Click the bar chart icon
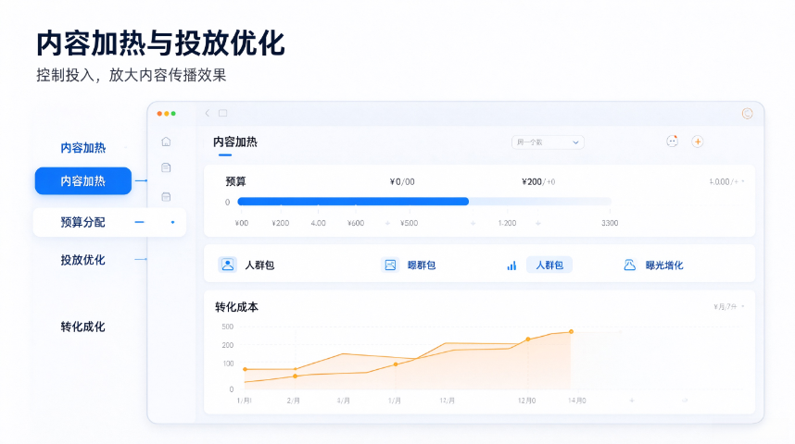The height and width of the screenshot is (444, 795). 511,265
